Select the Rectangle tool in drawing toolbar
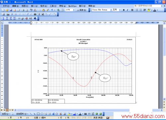The image size is (166, 120). [38, 114]
